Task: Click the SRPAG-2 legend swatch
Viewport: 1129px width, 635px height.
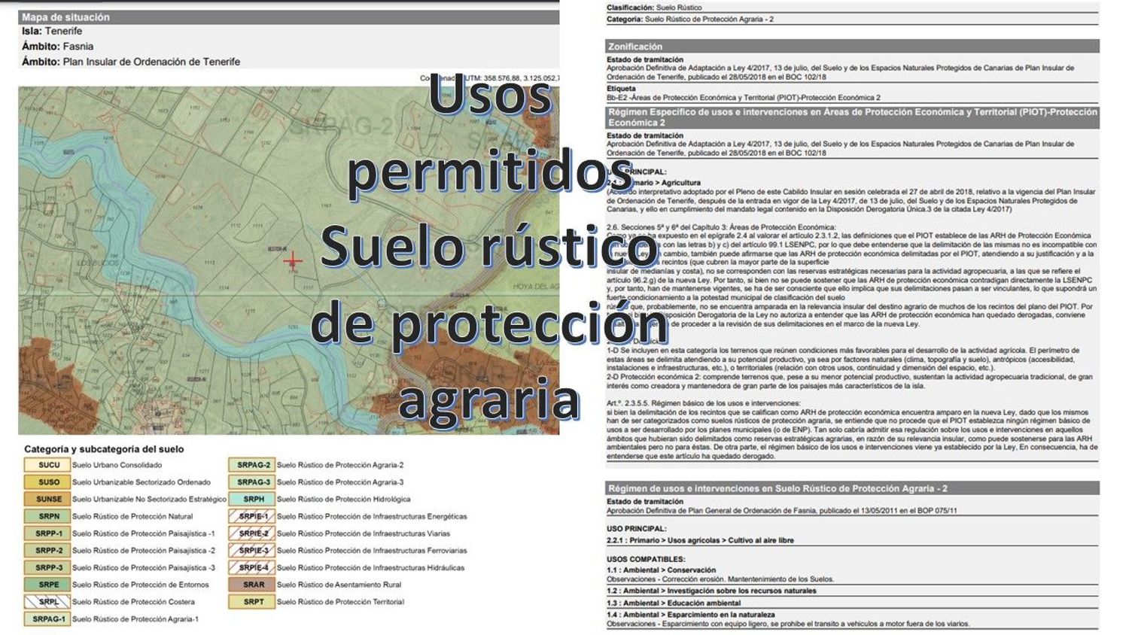Action: point(252,465)
